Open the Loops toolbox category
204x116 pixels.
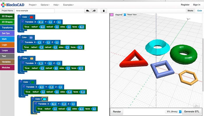(x=7, y=50)
